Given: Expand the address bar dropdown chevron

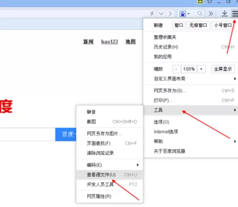Looking at the screenshot, I should point(161,14).
